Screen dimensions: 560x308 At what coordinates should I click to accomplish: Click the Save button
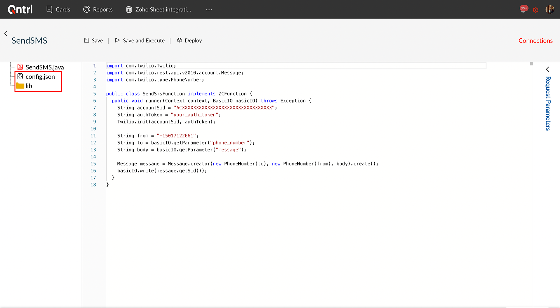tap(94, 40)
